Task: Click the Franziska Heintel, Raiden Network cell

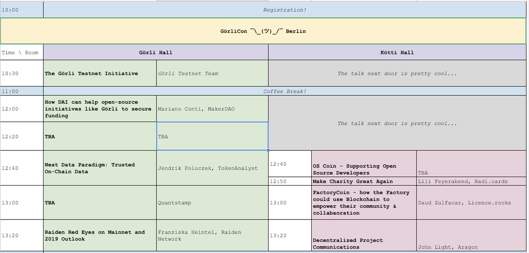Action: coord(212,235)
